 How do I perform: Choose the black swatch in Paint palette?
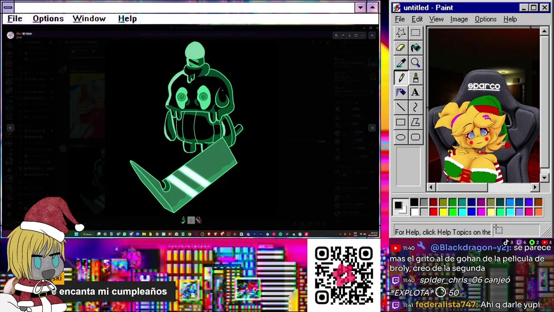414,202
